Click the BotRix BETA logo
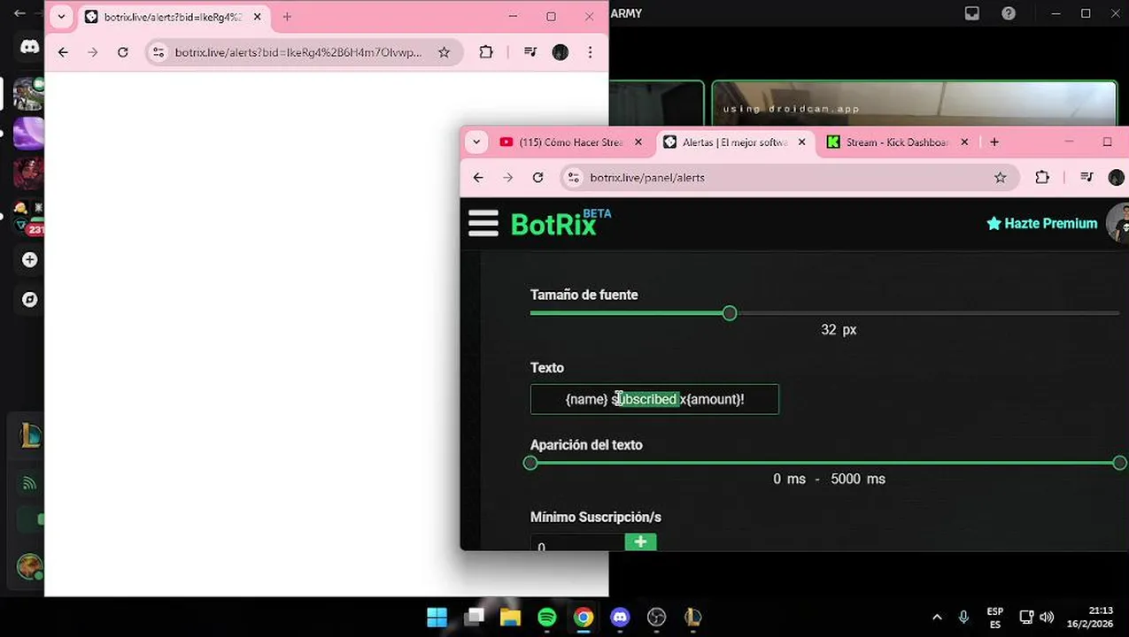 (x=561, y=224)
